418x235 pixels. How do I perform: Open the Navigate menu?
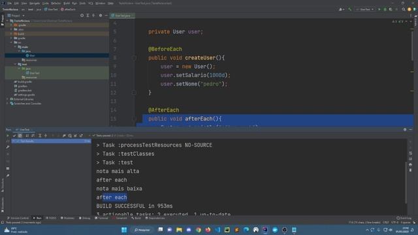[35, 3]
